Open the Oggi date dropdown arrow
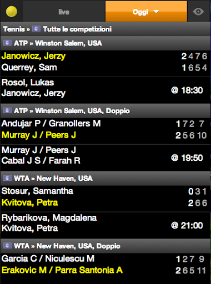This screenshot has width=211, height=284. 156,12
